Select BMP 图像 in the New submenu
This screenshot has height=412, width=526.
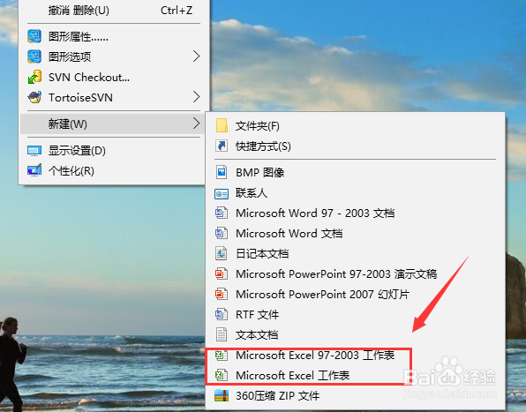point(356,172)
